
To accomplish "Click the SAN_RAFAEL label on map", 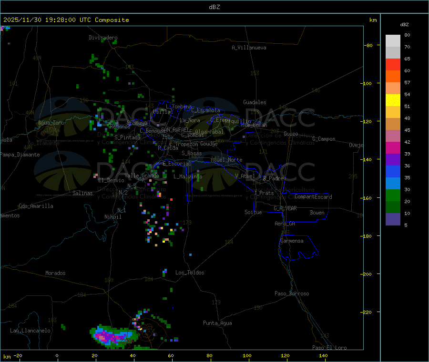I will 175,129.
